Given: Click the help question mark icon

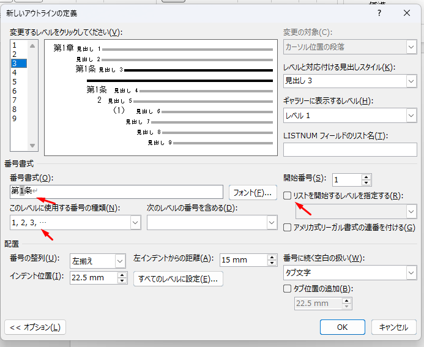Looking at the screenshot, I should coord(379,12).
